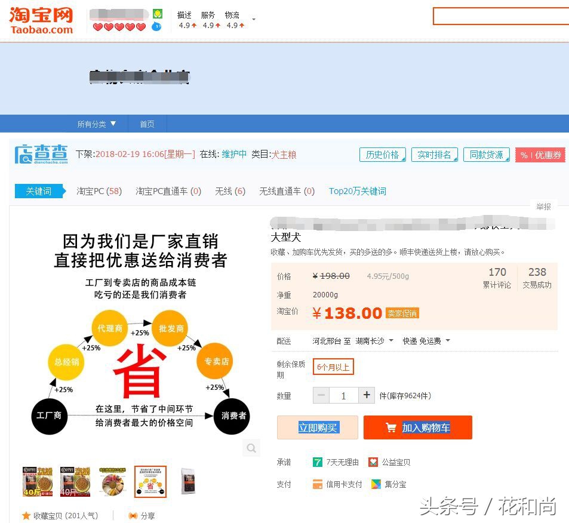Open the 历史价格 price history button
The width and height of the screenshot is (569, 523).
382,155
